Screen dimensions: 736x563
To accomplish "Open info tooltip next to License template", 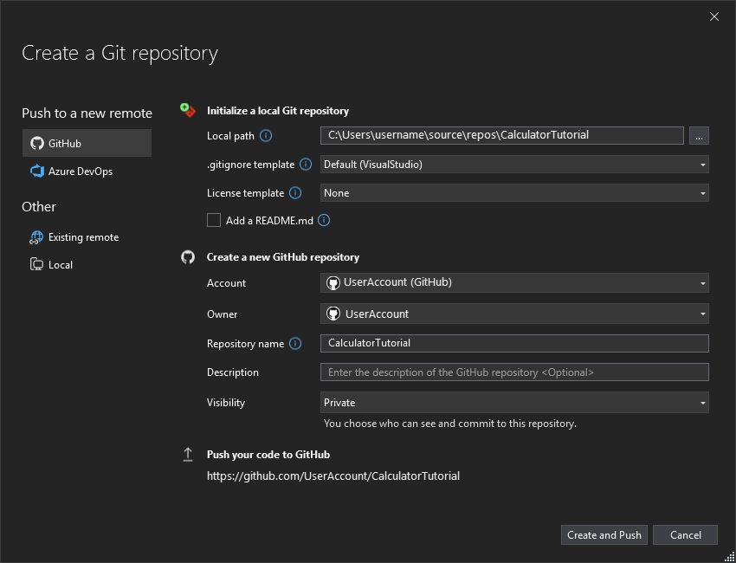I will [295, 192].
